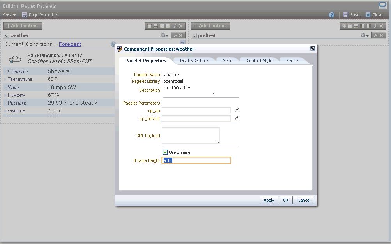Edit left column box properties wrench
Image resolution: width=391 pixels, height=244 pixels.
coord(175,26)
